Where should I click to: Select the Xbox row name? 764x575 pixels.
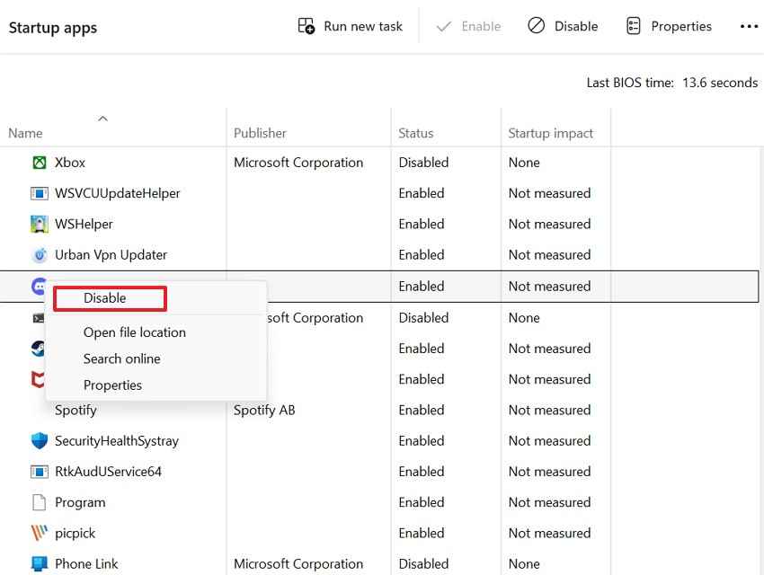pos(70,162)
